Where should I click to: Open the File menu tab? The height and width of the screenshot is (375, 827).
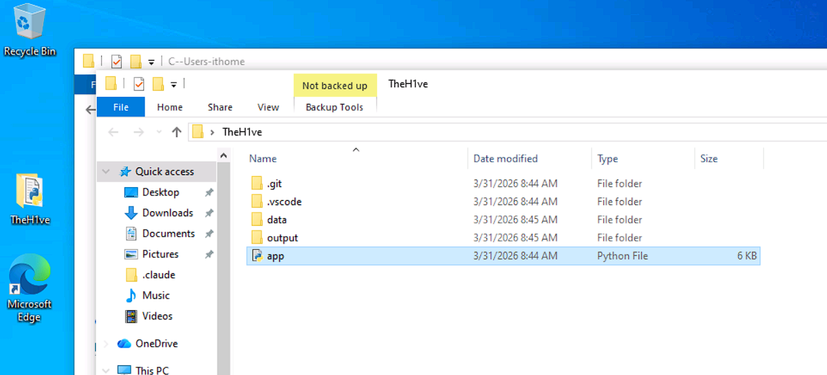[x=121, y=107]
